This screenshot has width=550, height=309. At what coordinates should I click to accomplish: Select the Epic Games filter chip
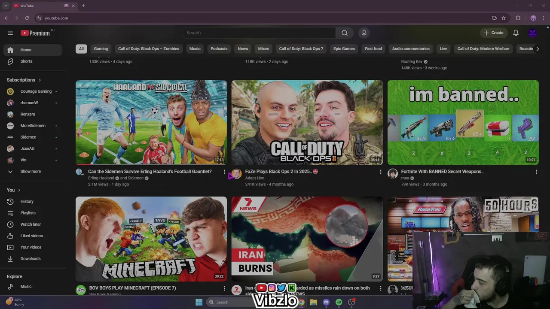coord(344,49)
